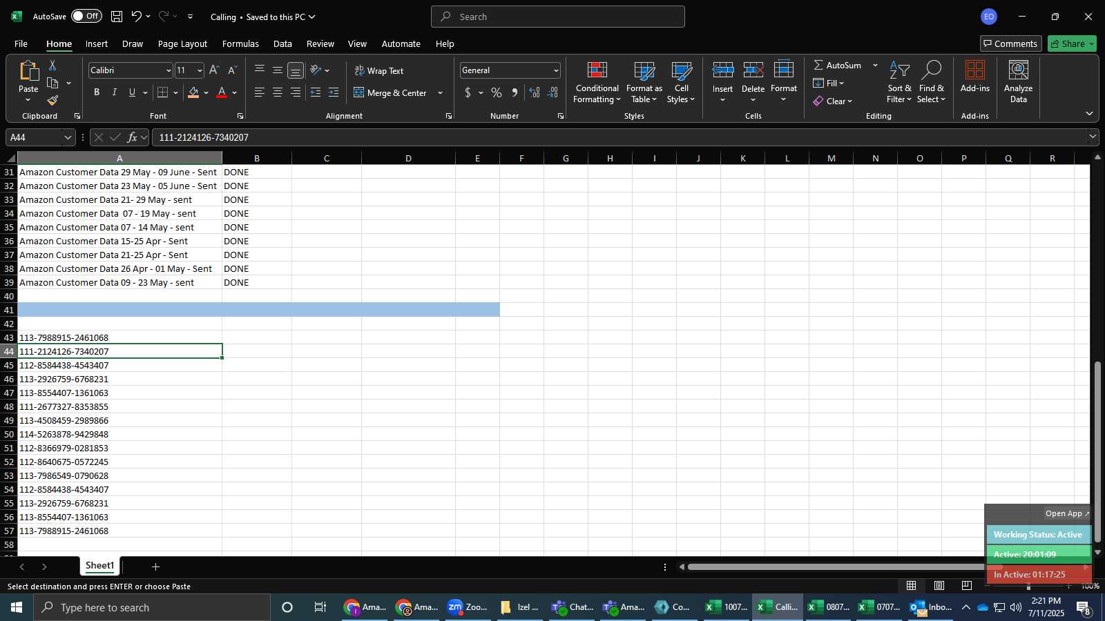The height and width of the screenshot is (621, 1105).
Task: Open the AutoSum options arrow
Action: click(875, 65)
